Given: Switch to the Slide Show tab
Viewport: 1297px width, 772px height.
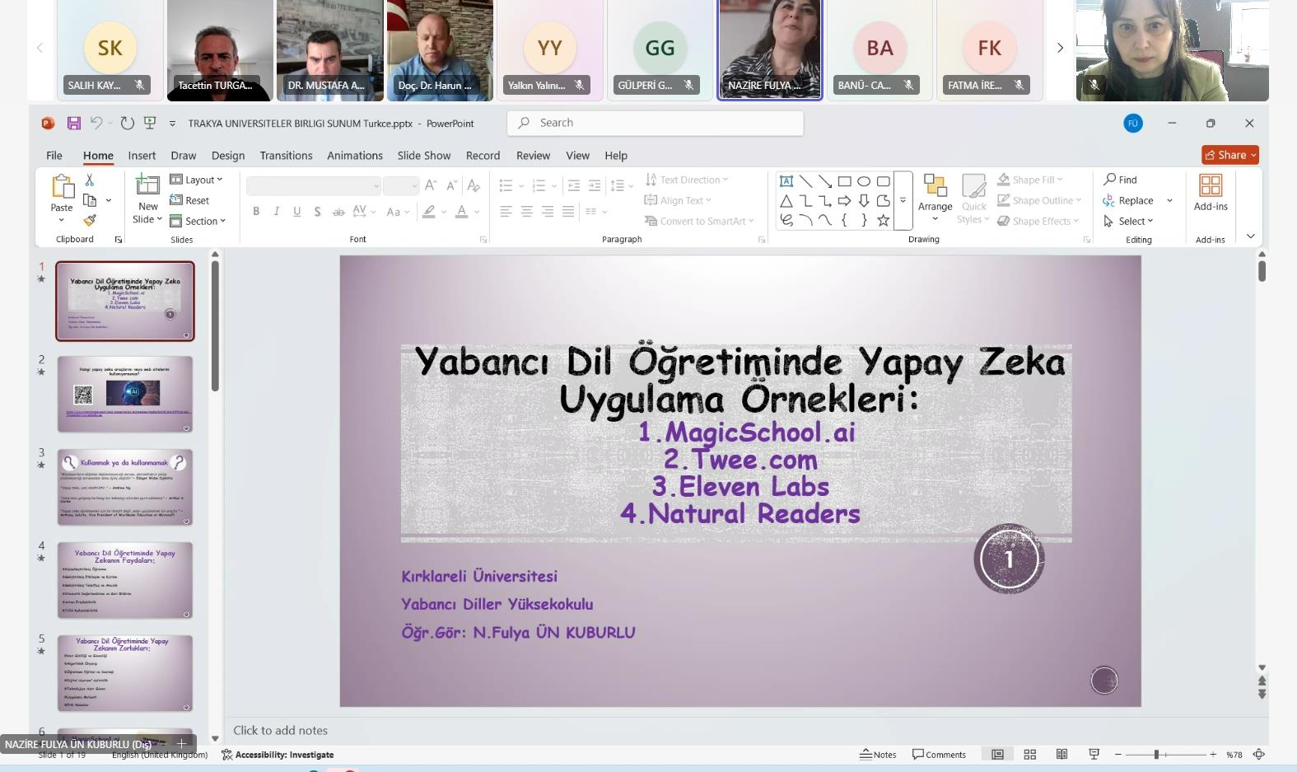Looking at the screenshot, I should point(424,155).
